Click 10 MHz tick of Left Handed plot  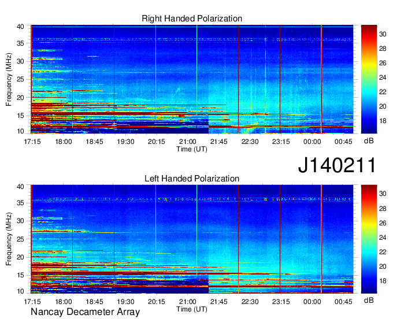[20, 291]
